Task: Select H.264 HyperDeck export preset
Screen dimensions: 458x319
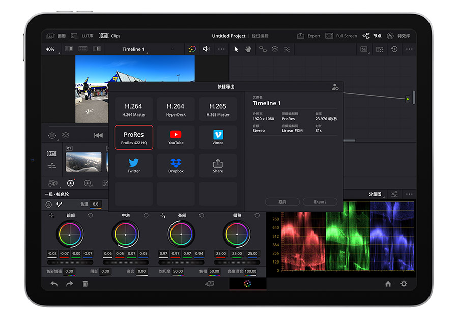Action: point(176,109)
